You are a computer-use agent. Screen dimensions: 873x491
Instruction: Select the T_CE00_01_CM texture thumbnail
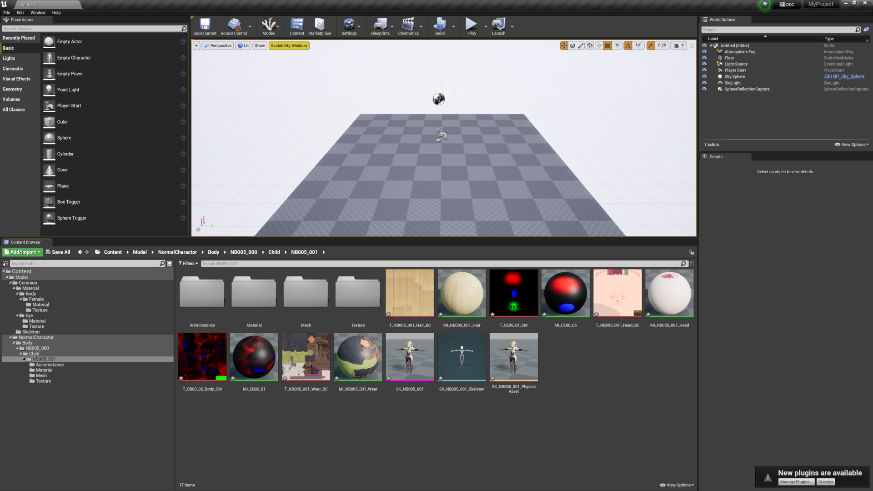(x=513, y=293)
